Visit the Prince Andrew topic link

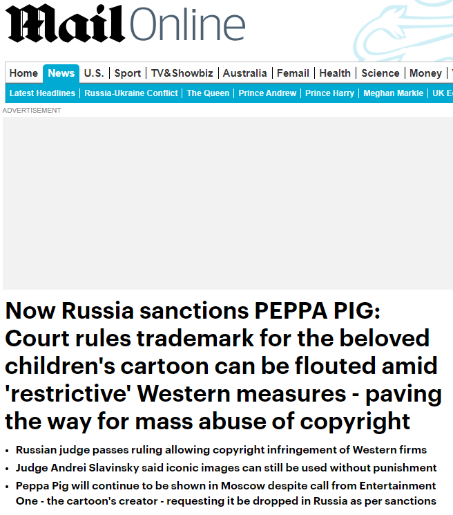[267, 93]
